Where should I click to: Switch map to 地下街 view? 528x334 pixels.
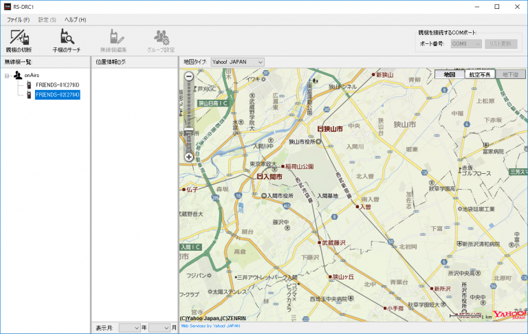[x=510, y=74]
